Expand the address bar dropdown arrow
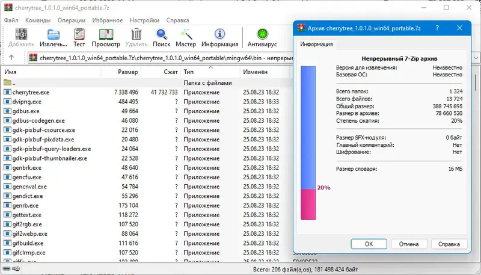The height and width of the screenshot is (275, 481). click(x=476, y=58)
